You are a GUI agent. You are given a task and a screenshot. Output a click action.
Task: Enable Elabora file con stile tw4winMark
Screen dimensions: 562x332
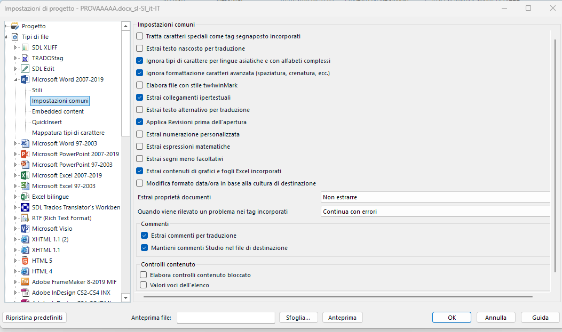140,85
